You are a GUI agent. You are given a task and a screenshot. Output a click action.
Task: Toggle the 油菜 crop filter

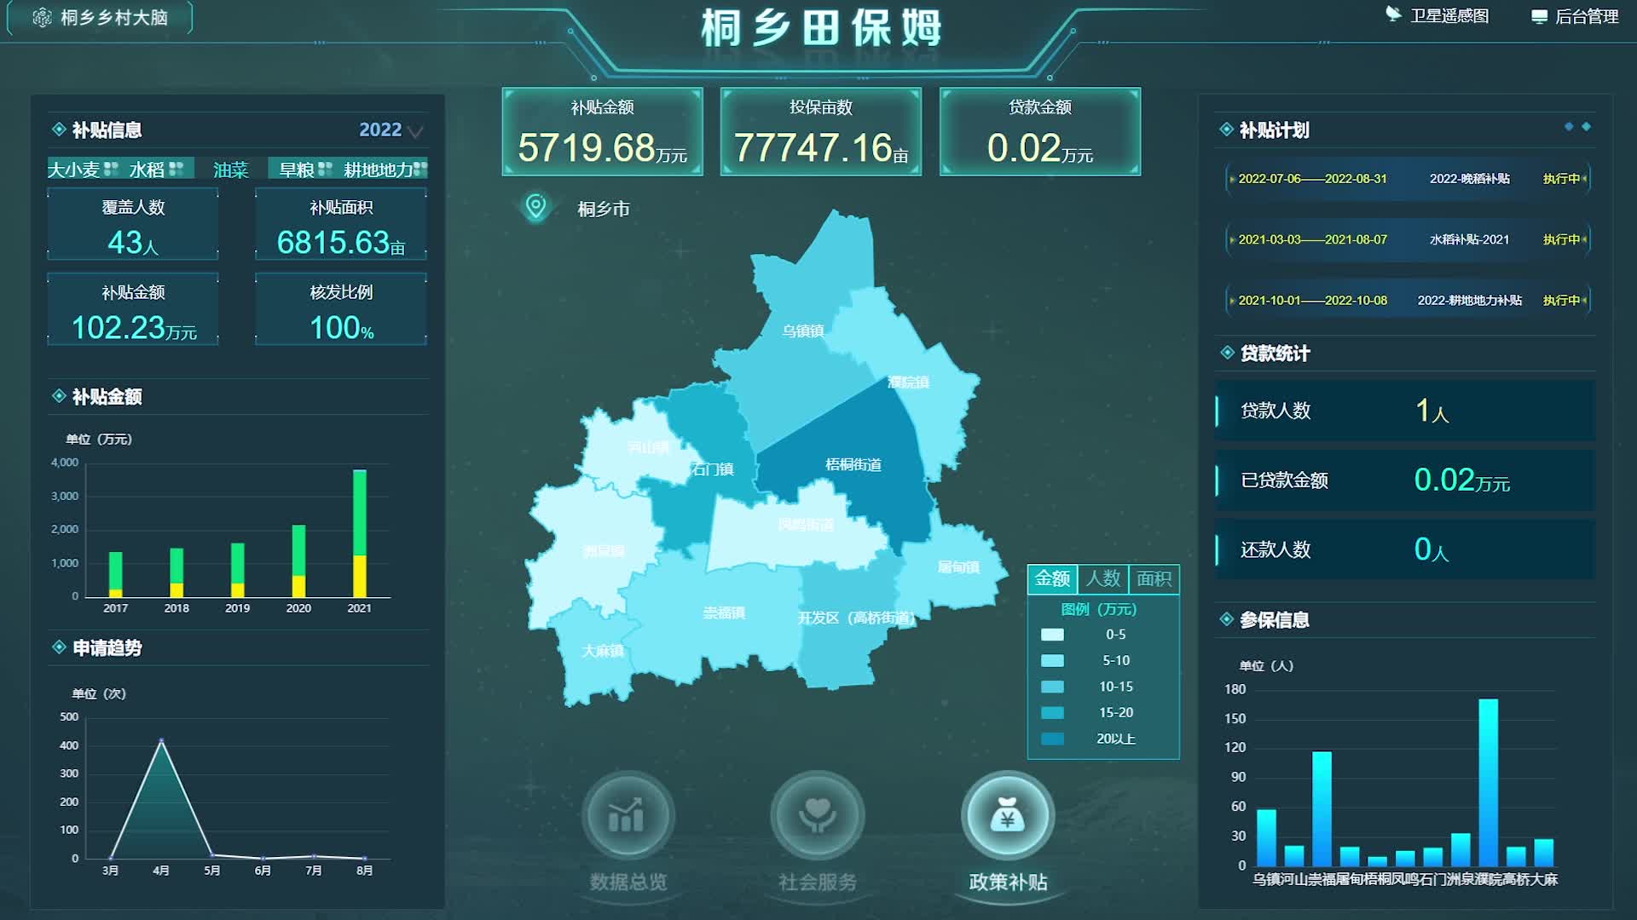click(230, 170)
